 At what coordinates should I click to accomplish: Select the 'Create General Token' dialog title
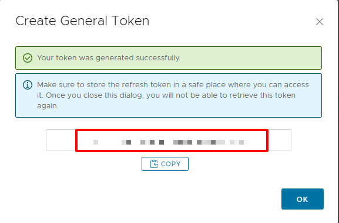[82, 21]
